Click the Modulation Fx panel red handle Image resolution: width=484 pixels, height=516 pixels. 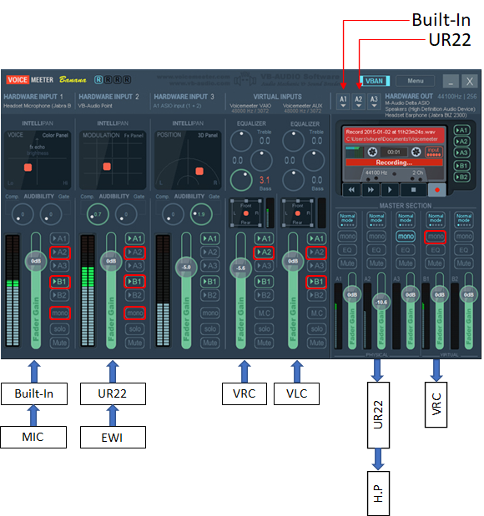(107, 167)
